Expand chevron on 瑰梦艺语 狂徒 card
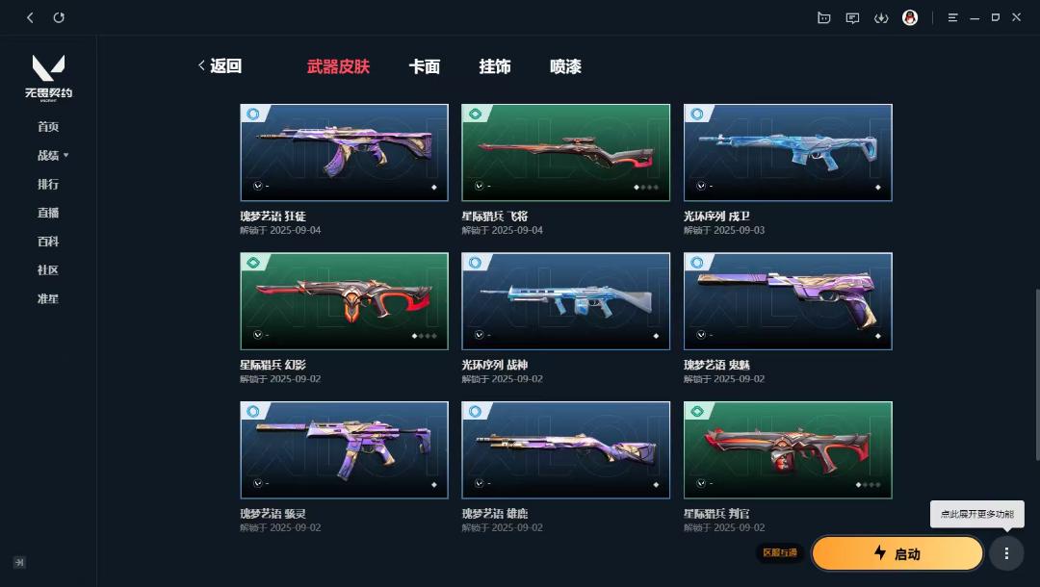The image size is (1040, 587). pos(258,186)
